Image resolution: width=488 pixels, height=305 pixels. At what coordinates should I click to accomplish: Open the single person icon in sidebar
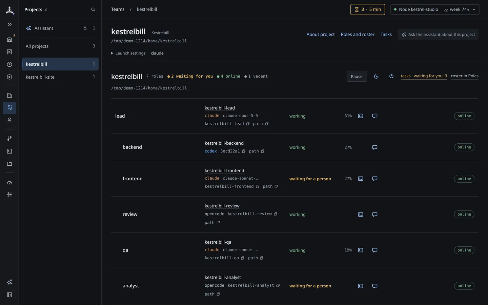click(x=9, y=120)
